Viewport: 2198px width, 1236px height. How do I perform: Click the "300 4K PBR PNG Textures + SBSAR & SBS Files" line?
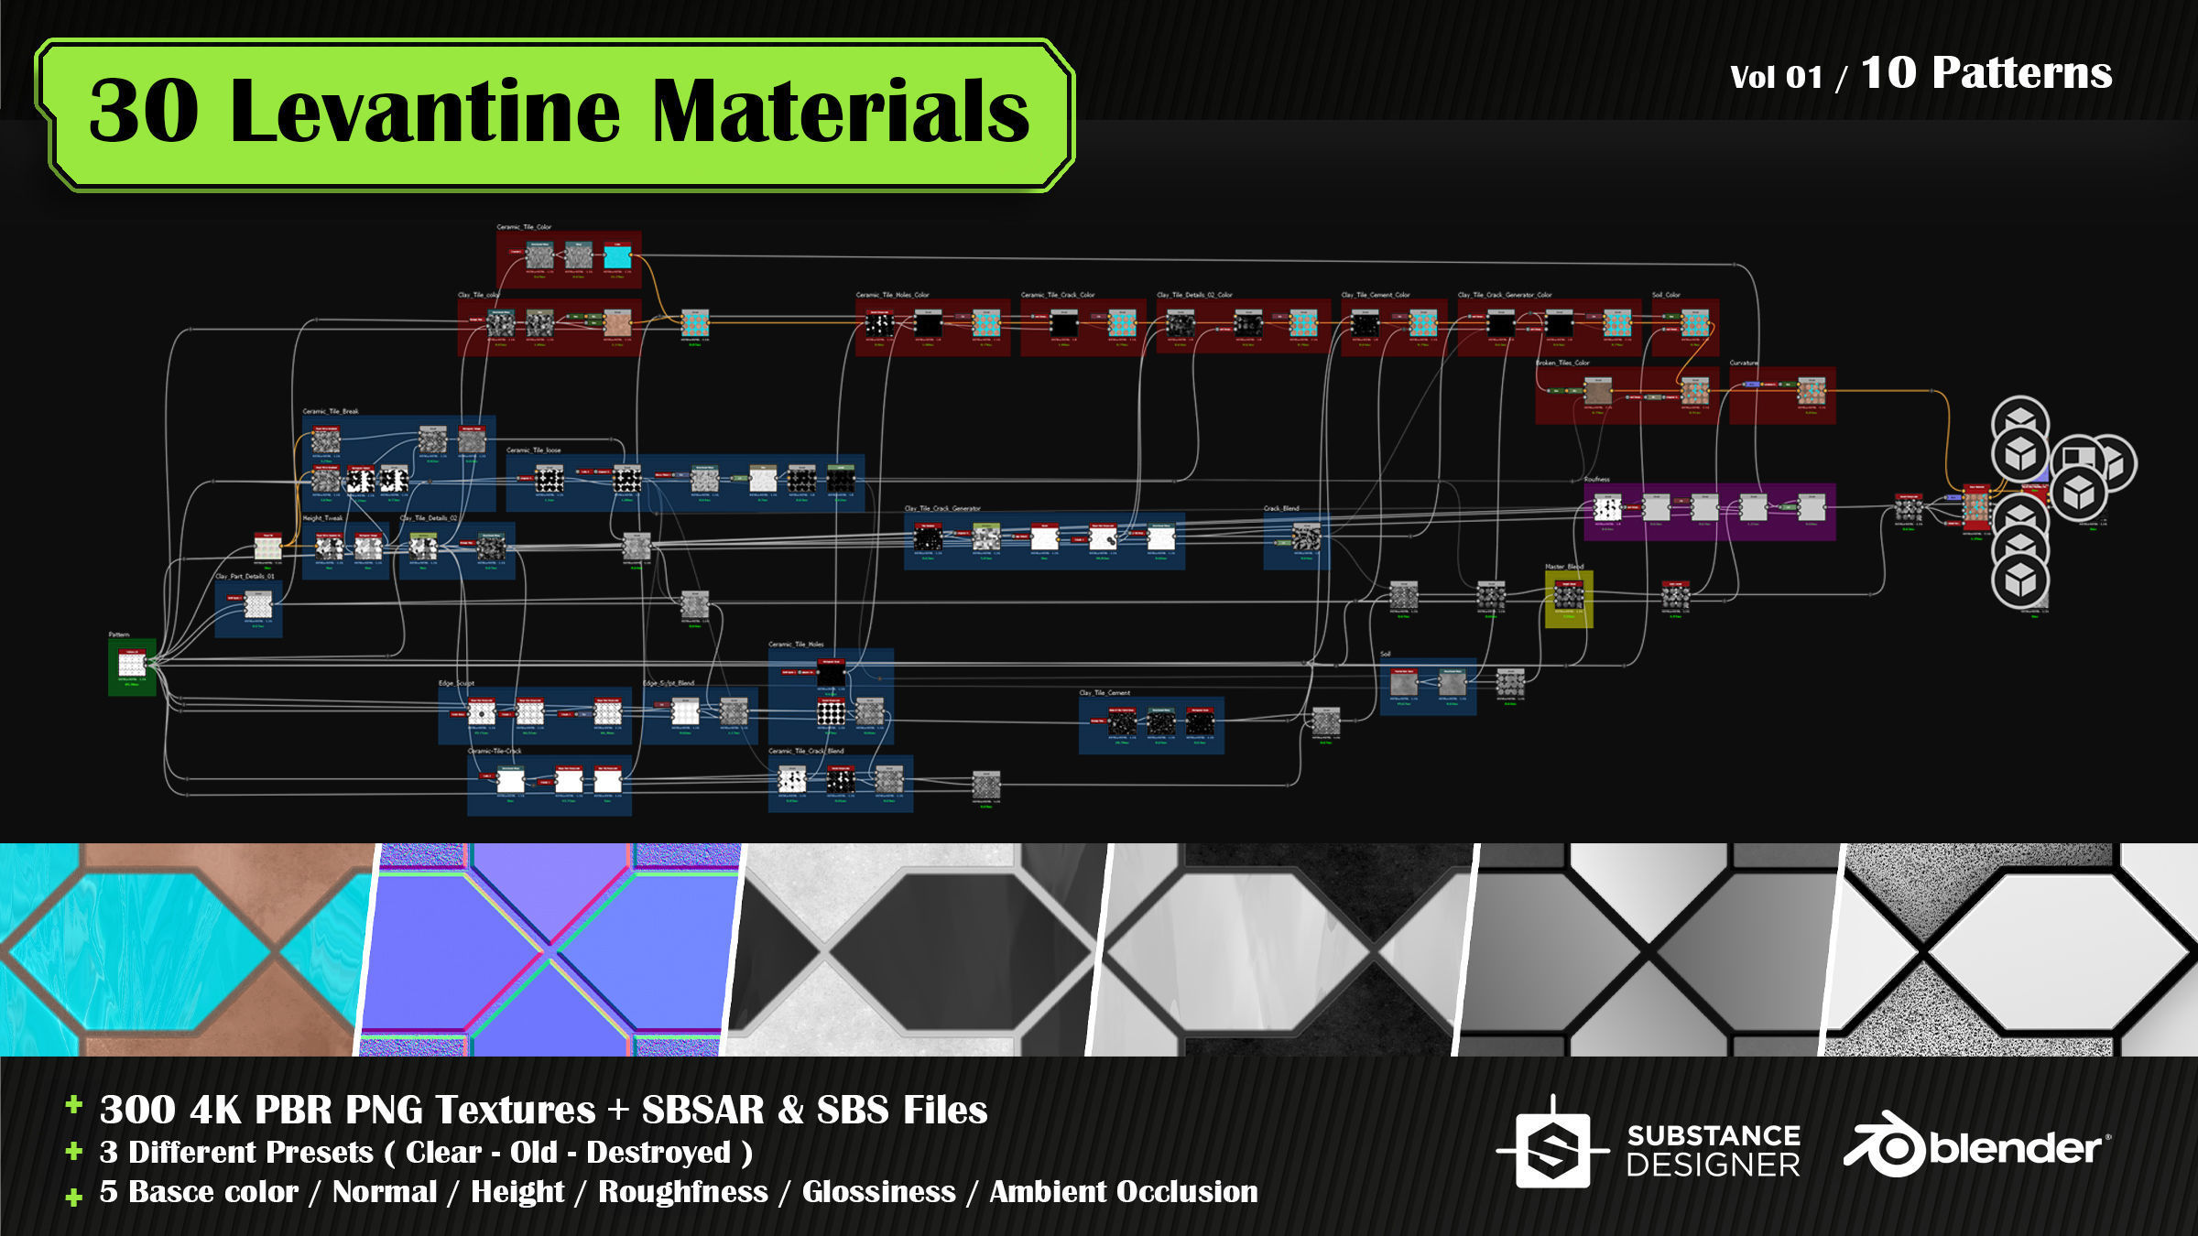(x=543, y=1110)
